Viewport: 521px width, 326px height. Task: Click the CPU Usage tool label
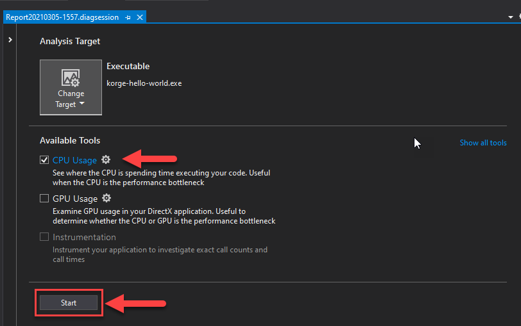tap(74, 160)
